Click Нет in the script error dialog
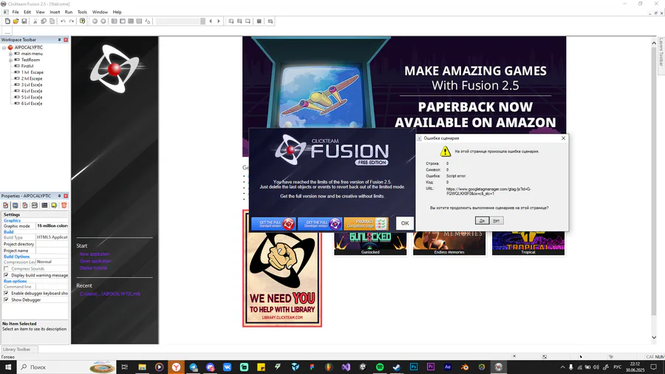665x374 pixels. (497, 220)
